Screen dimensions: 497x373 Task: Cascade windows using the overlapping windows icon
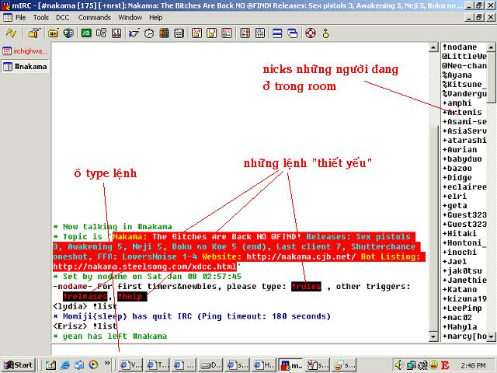pyautogui.click(x=293, y=33)
